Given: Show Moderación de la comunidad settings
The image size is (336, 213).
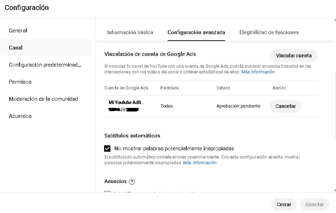Looking at the screenshot, I should [x=43, y=99].
